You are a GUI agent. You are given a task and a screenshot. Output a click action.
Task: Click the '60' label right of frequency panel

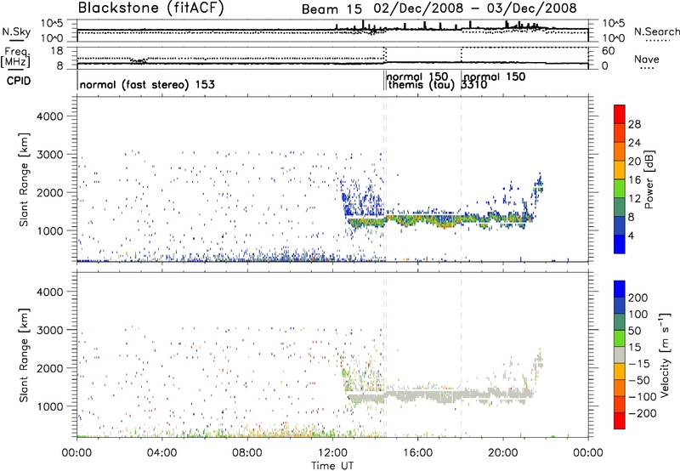point(609,51)
